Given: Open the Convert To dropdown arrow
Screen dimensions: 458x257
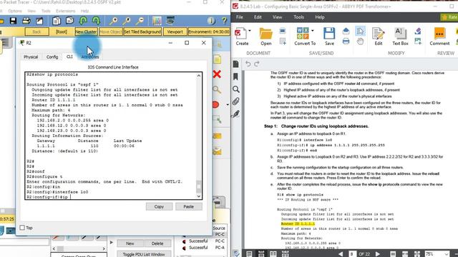Looking at the screenshot, I should [x=313, y=30].
